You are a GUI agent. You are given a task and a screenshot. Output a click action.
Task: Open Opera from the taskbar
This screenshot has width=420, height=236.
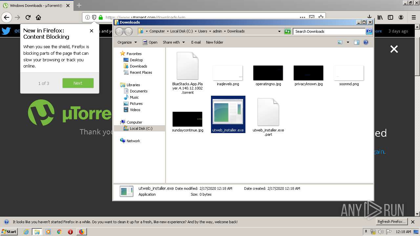tap(70, 232)
